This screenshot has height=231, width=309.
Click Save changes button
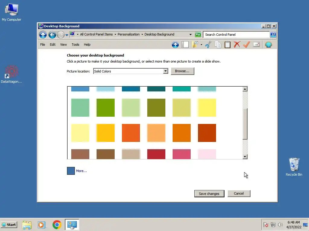click(209, 194)
